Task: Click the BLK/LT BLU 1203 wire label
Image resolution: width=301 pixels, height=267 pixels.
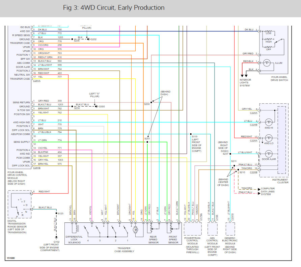Action: (x=51, y=105)
